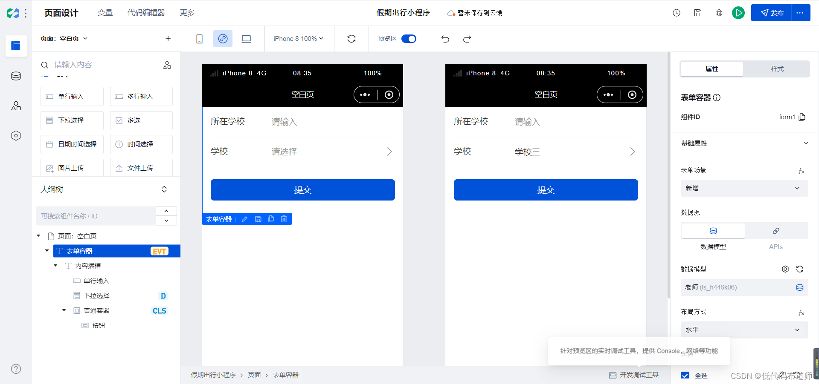Open the form scene dropdown
The width and height of the screenshot is (819, 384).
[744, 188]
